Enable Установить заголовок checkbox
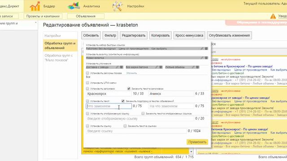Screen dimensions: 287x161 click(x=87, y=89)
